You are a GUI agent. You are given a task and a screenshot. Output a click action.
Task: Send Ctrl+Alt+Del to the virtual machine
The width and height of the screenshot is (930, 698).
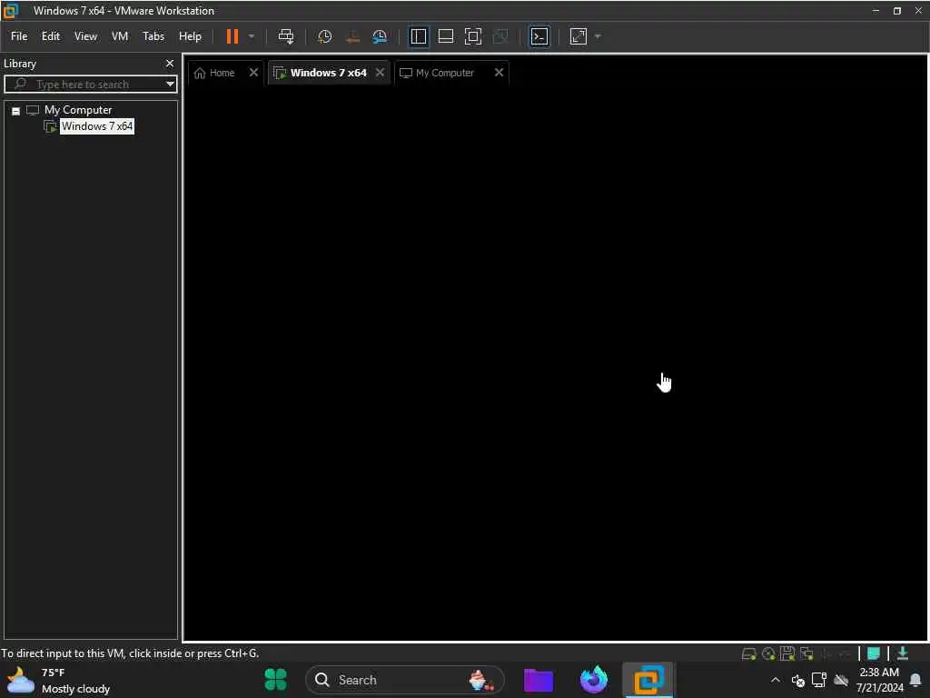[286, 36]
